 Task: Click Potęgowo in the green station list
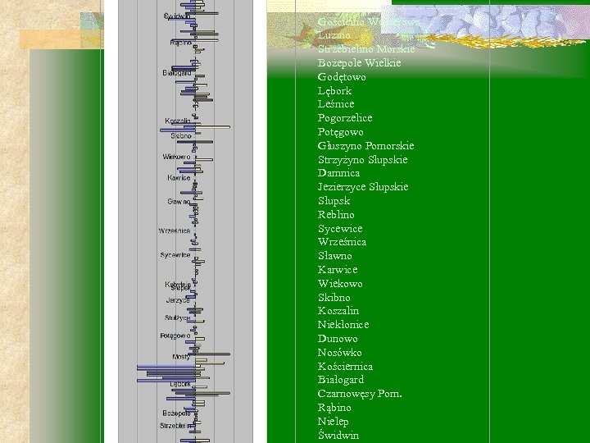[341, 132]
